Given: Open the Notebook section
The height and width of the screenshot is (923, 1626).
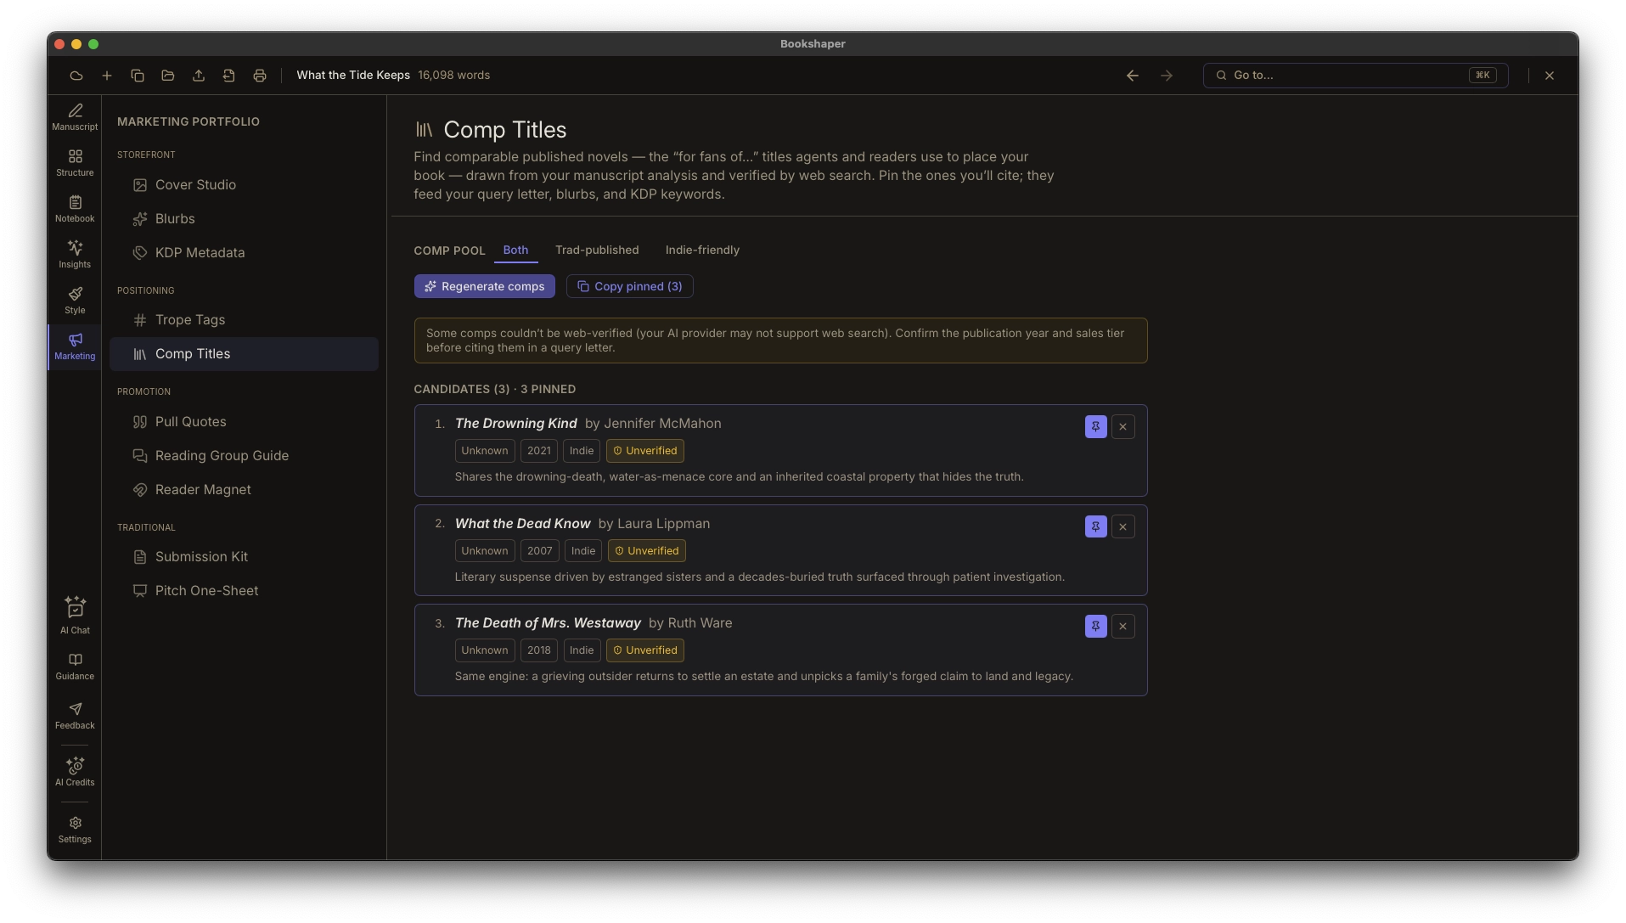Looking at the screenshot, I should (x=75, y=209).
